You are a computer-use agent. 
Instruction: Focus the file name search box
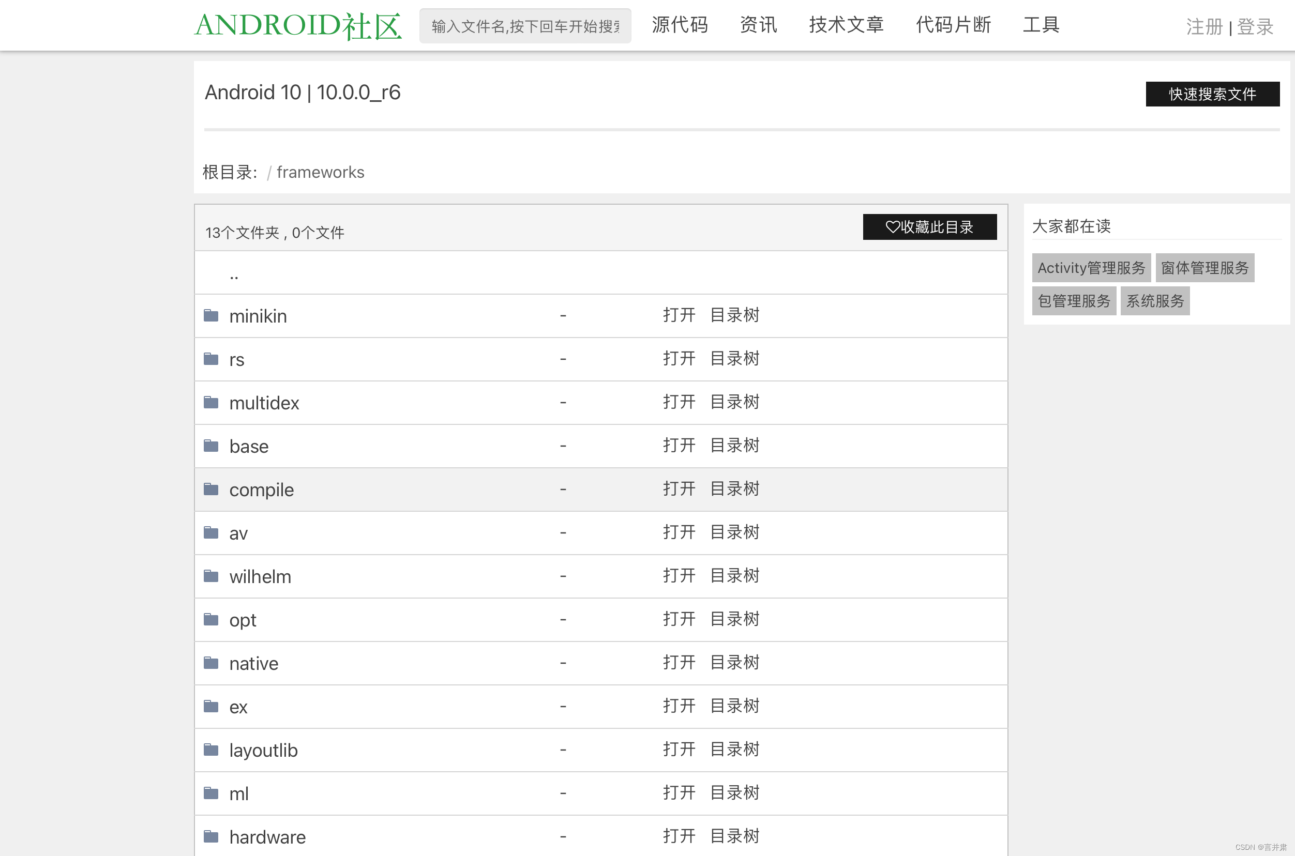525,26
